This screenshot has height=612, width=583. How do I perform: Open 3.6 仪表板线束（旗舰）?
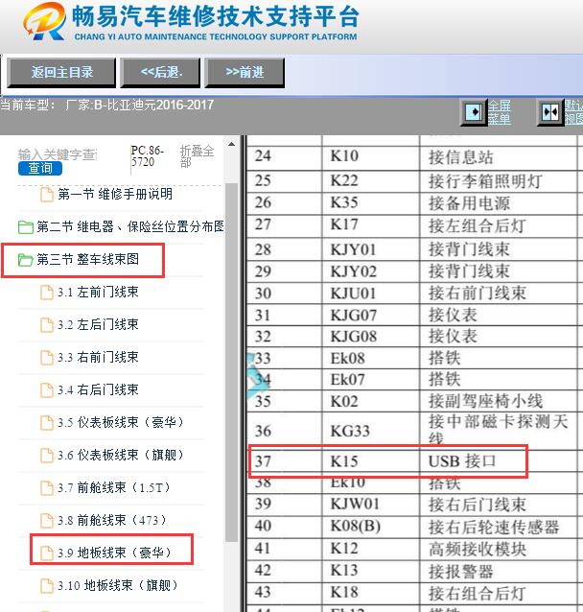121,455
